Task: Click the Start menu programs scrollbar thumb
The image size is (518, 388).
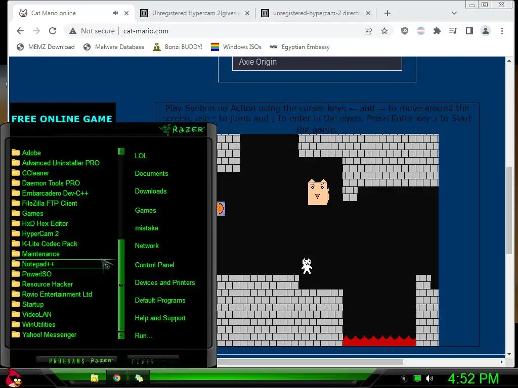Action: [x=121, y=285]
